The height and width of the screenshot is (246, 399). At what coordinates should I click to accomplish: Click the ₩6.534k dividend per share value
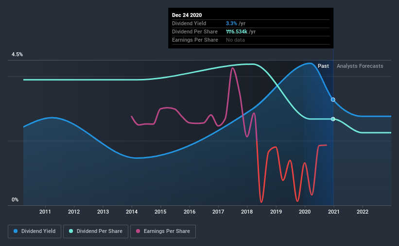pyautogui.click(x=237, y=31)
